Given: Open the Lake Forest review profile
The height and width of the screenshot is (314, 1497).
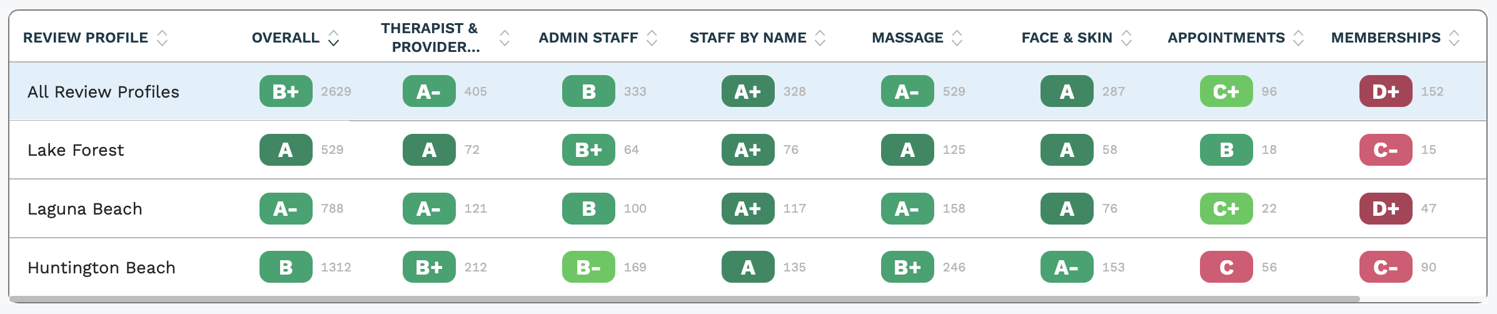Looking at the screenshot, I should pos(76,150).
